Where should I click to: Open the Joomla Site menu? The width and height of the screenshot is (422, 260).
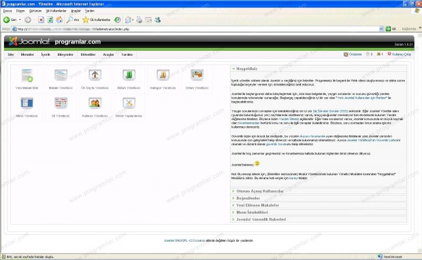coord(11,54)
